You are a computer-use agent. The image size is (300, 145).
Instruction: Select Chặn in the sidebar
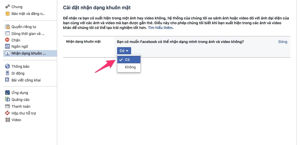(x=16, y=40)
